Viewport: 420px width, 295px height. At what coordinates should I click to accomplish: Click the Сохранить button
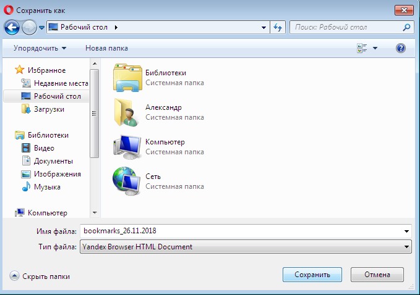click(312, 275)
